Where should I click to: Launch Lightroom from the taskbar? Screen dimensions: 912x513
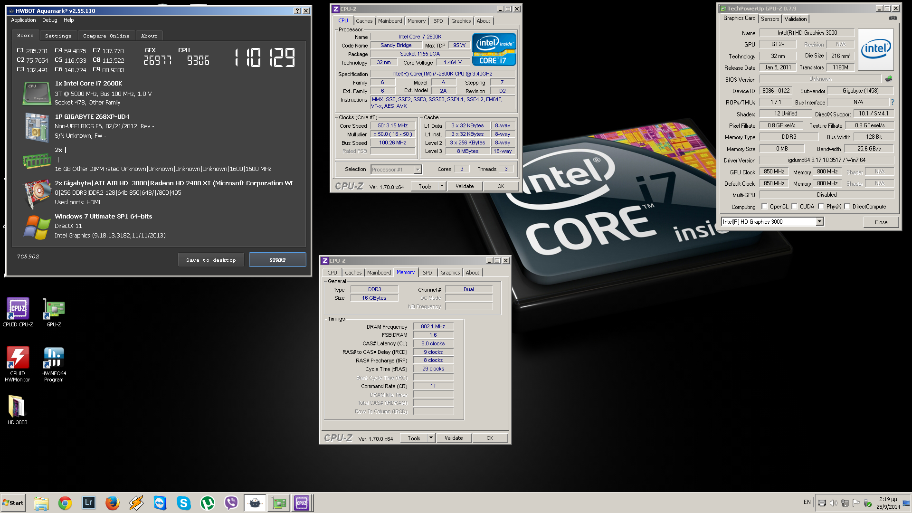89,503
